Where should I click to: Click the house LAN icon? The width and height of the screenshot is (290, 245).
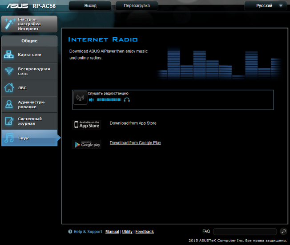click(9, 87)
